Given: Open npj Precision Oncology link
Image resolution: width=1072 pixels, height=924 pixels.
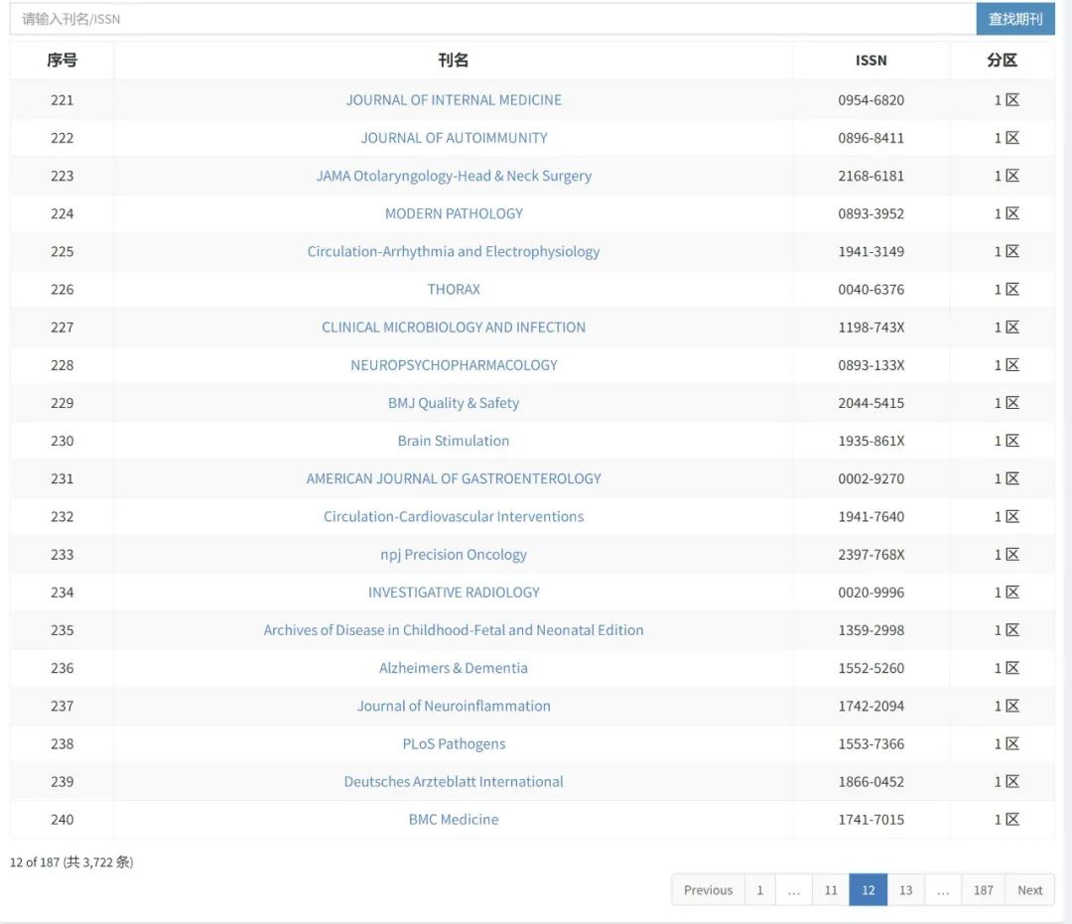Looking at the screenshot, I should tap(454, 555).
